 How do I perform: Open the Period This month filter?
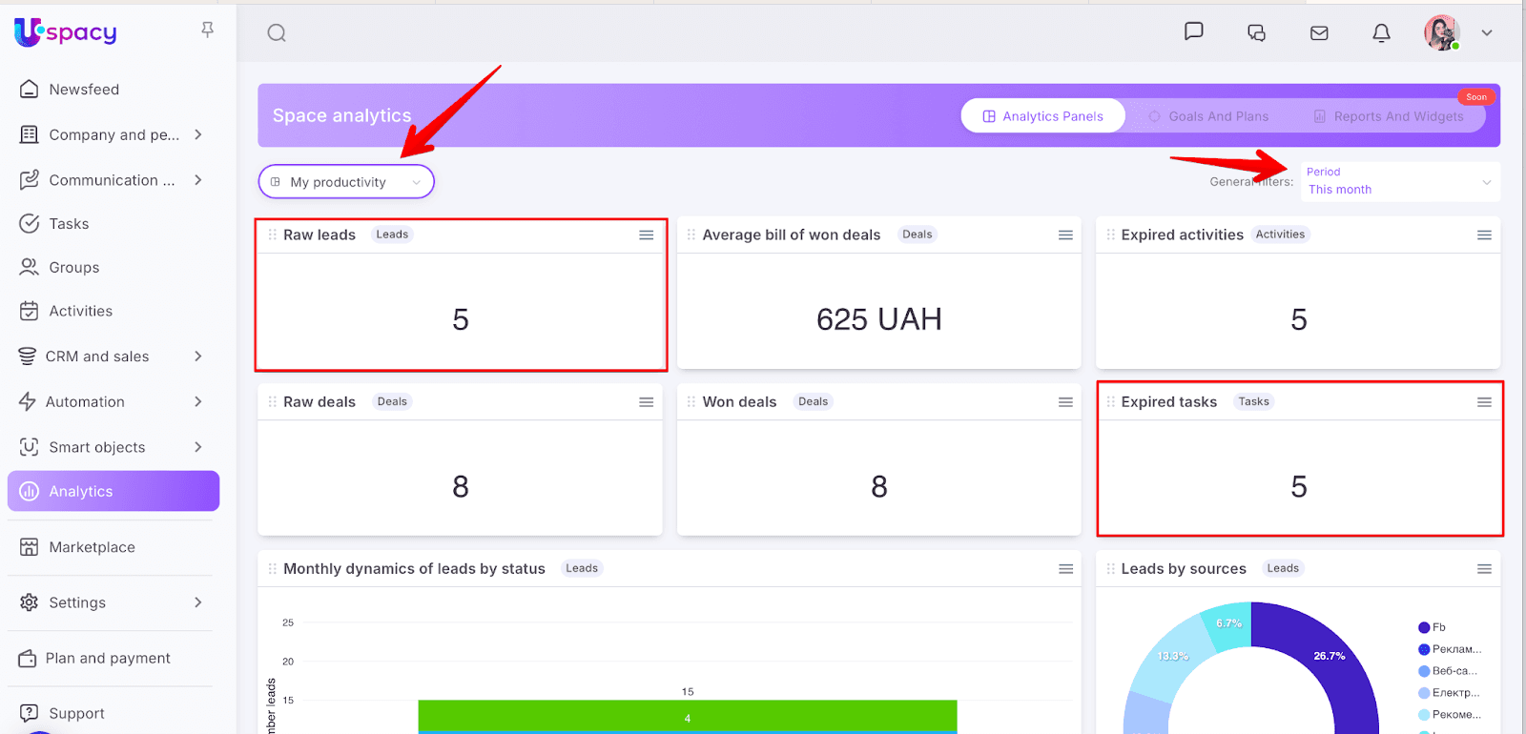[x=1398, y=181]
